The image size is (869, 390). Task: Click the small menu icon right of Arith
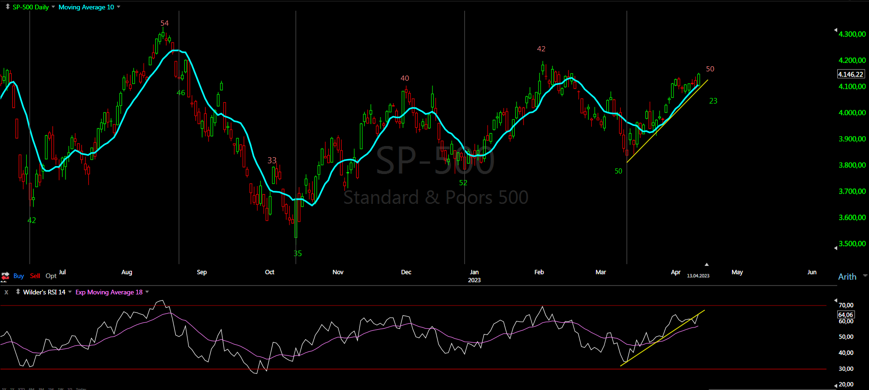[865, 276]
